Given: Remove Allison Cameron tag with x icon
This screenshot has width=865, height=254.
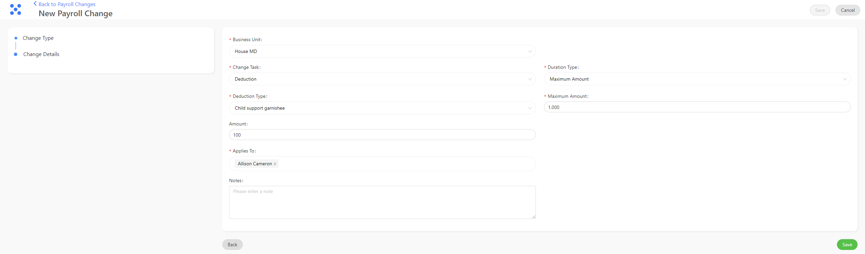Looking at the screenshot, I should tap(275, 164).
